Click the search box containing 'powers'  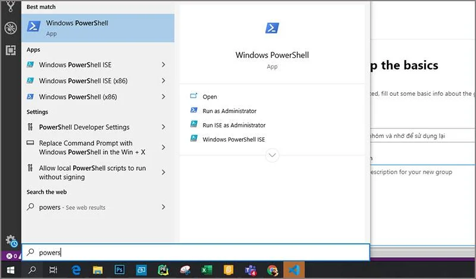pos(196,252)
